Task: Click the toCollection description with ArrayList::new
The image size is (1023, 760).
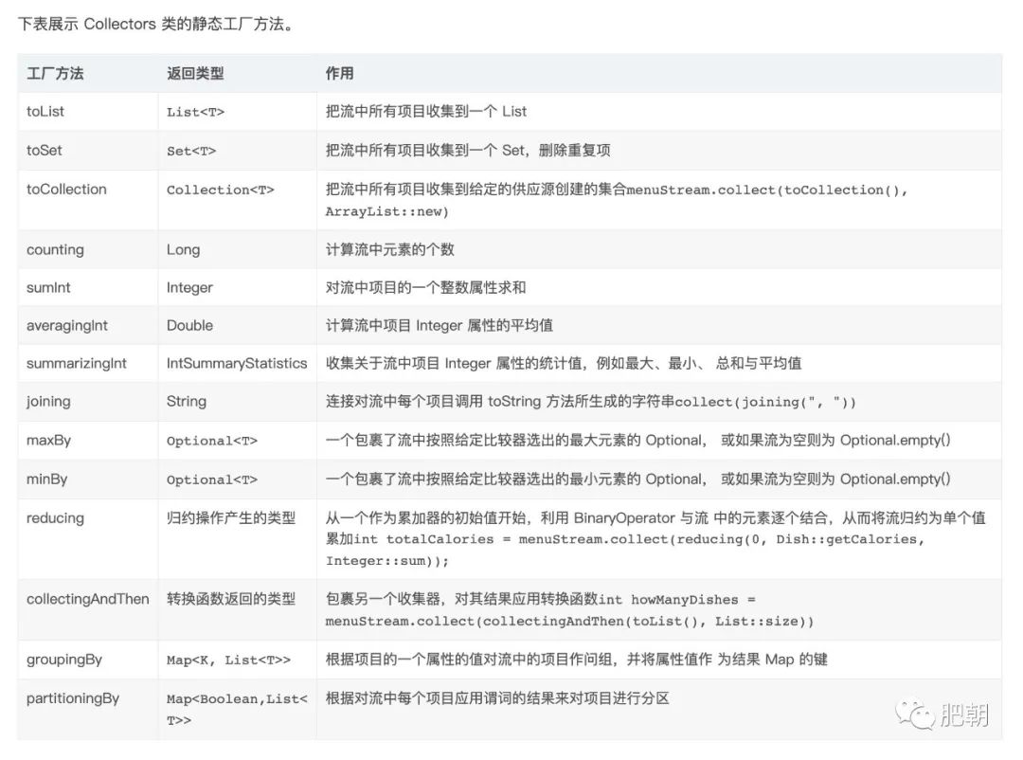Action: [x=617, y=200]
